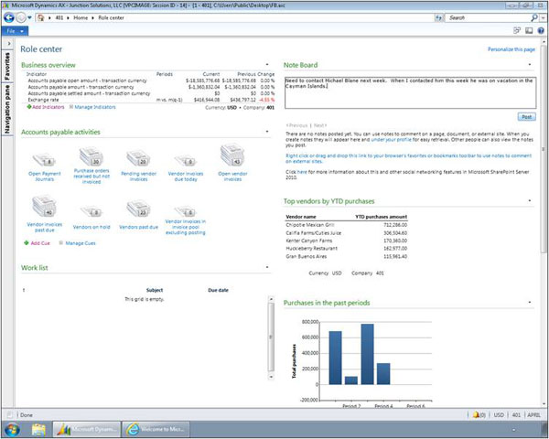Screen dimensions: 549x439
Task: Click inside the Note Board text box
Action: [x=410, y=92]
